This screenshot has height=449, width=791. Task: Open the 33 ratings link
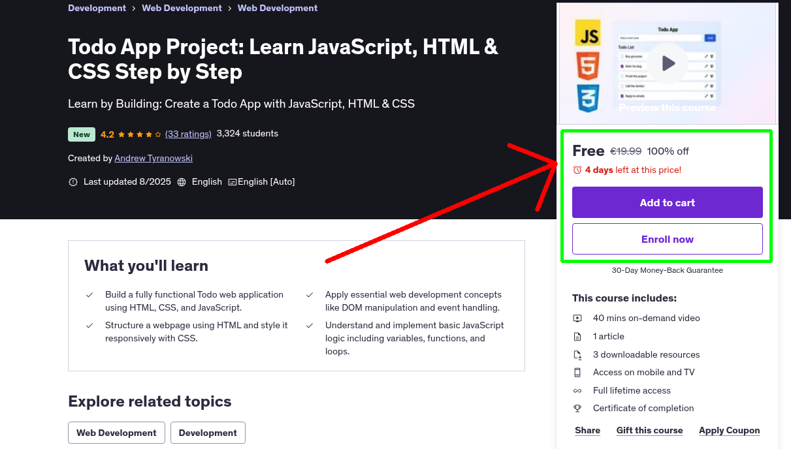tap(188, 134)
